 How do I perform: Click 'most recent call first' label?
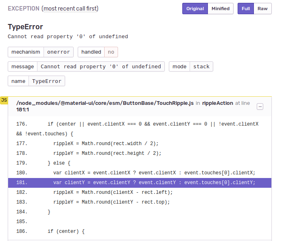click(70, 9)
